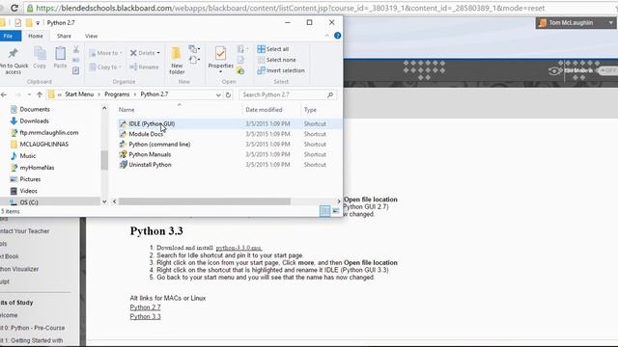Viewport: 618px width, 347px height.
Task: Pin to Quick access in the ribbon
Action: (14, 60)
